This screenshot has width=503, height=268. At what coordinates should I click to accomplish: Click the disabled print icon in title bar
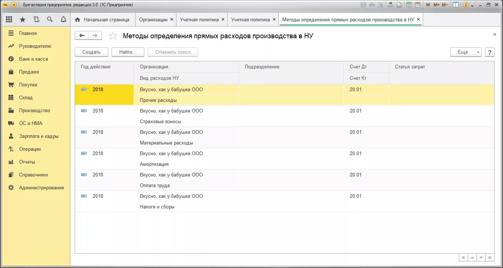(372, 5)
